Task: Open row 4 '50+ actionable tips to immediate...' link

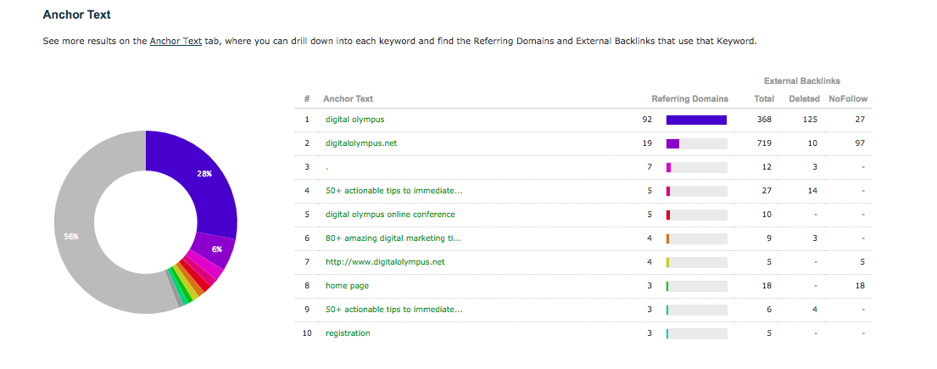Action: pyautogui.click(x=393, y=191)
